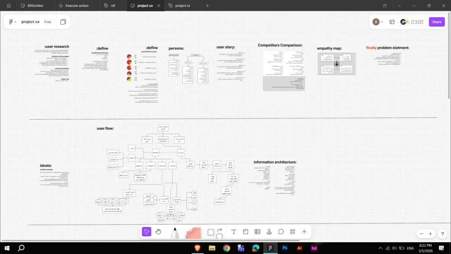This screenshot has height=254, width=451.
Task: Select the grey competitors comparison summary block
Action: tap(284, 83)
